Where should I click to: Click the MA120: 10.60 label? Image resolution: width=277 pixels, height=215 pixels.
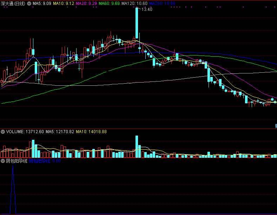point(134,4)
